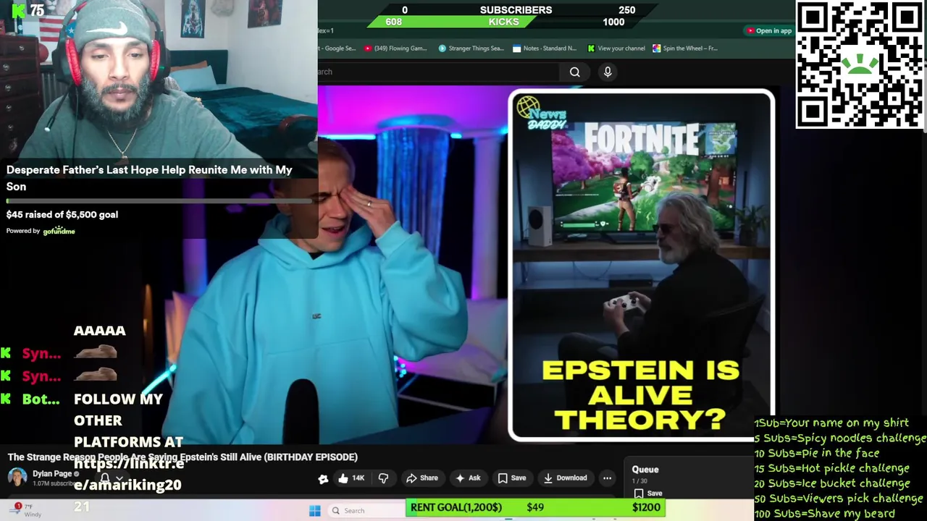
Task: Click the Kick logo at top left
Action: click(x=18, y=11)
